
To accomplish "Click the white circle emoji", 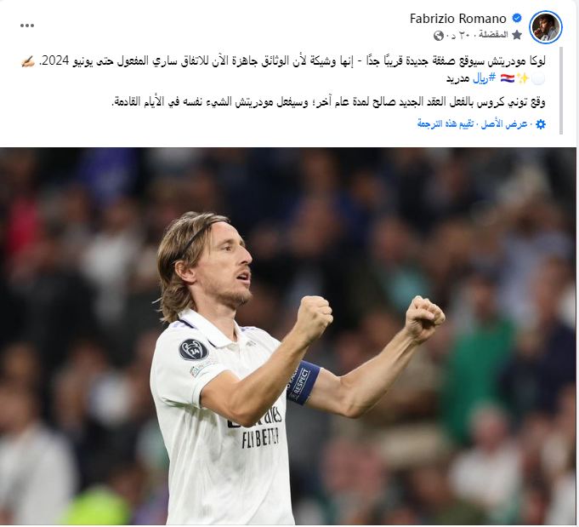I will pos(538,78).
